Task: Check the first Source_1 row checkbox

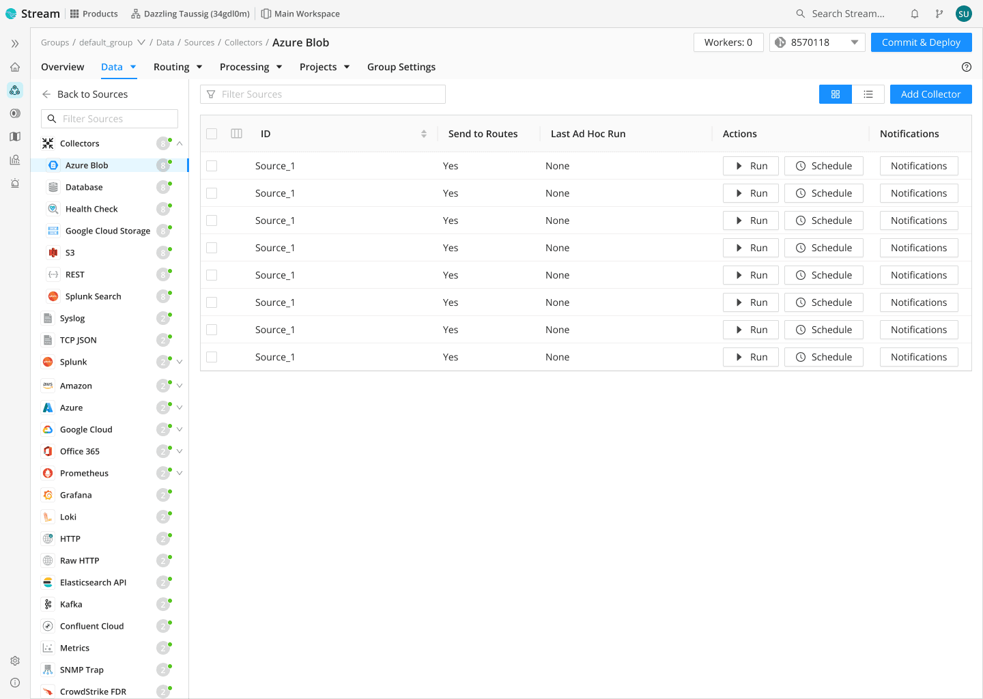Action: [x=212, y=166]
